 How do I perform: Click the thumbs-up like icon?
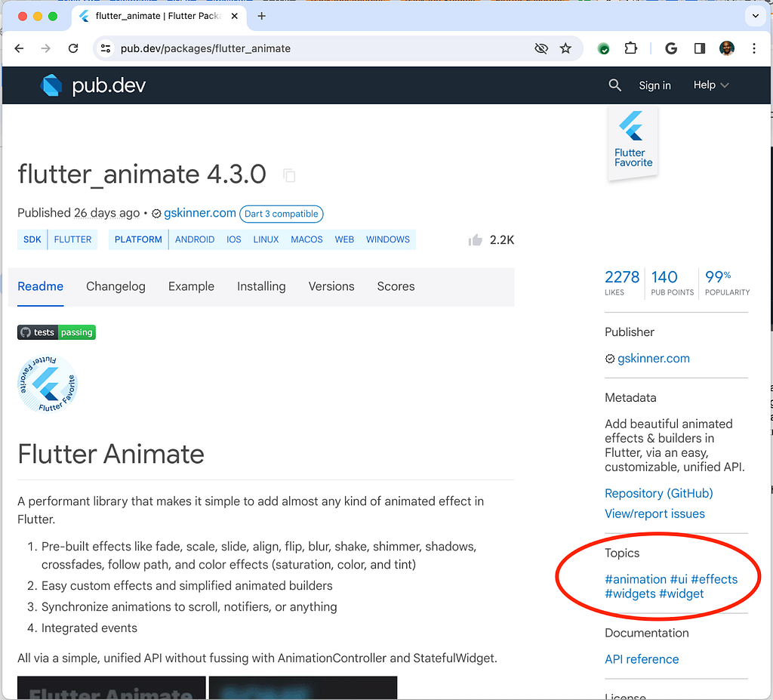click(476, 239)
